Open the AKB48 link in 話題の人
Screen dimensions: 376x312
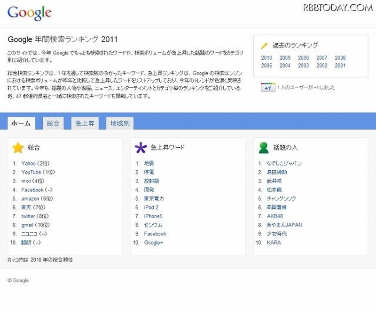coord(274,216)
